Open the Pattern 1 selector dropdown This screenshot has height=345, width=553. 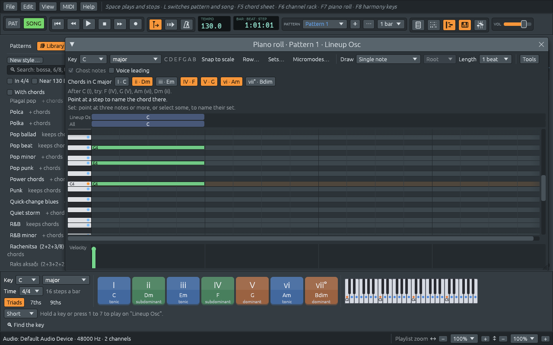pos(324,24)
